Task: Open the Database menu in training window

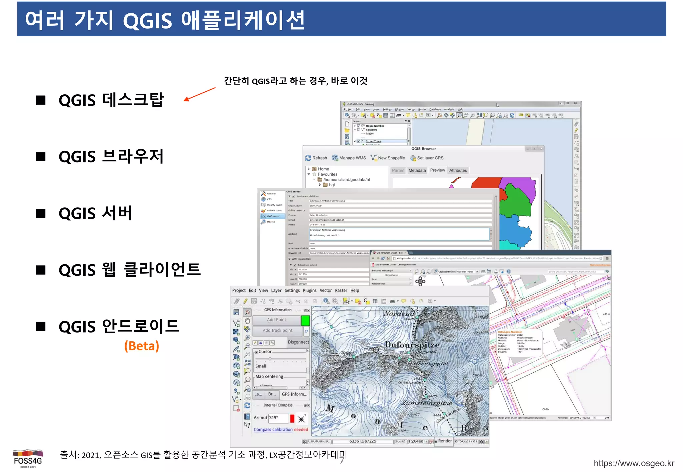Action: click(x=435, y=109)
